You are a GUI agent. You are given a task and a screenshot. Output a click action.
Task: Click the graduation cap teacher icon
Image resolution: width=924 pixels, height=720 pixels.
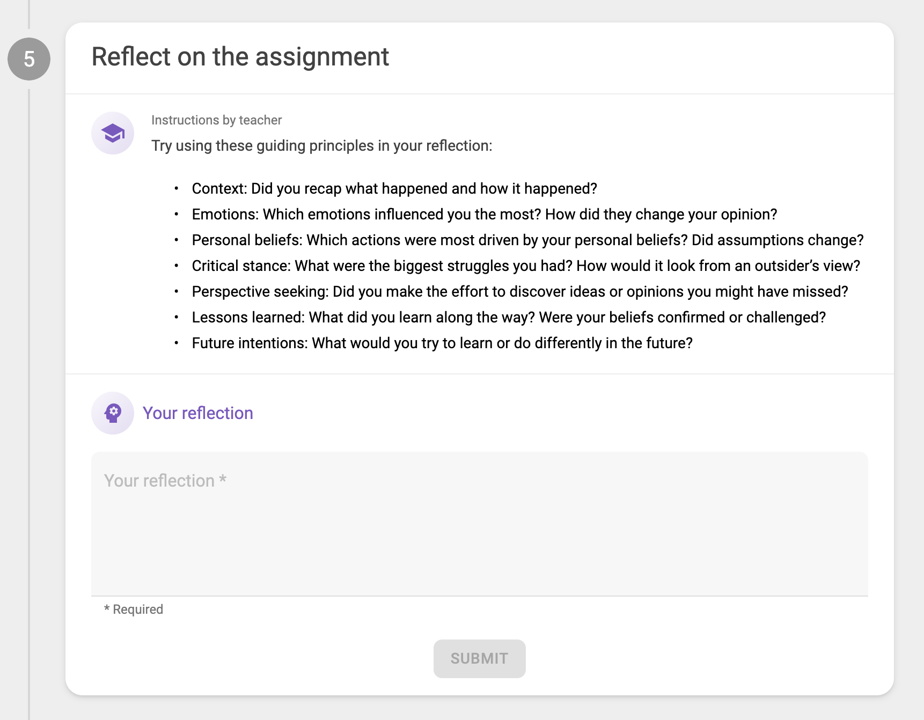point(113,133)
